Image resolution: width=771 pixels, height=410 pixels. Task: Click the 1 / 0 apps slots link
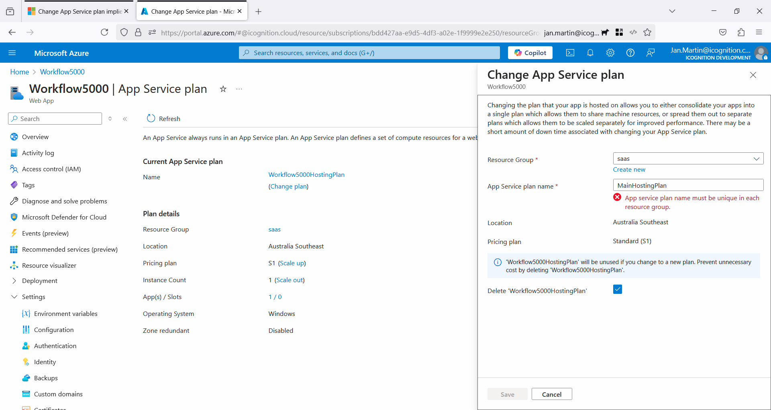(x=275, y=297)
